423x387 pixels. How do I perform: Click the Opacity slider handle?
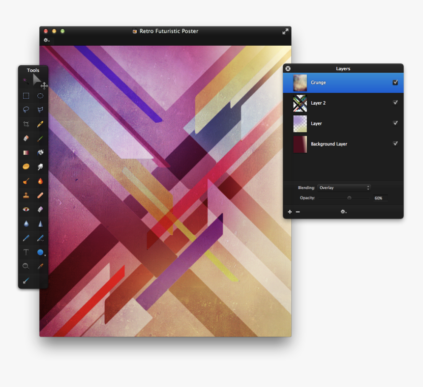point(349,198)
